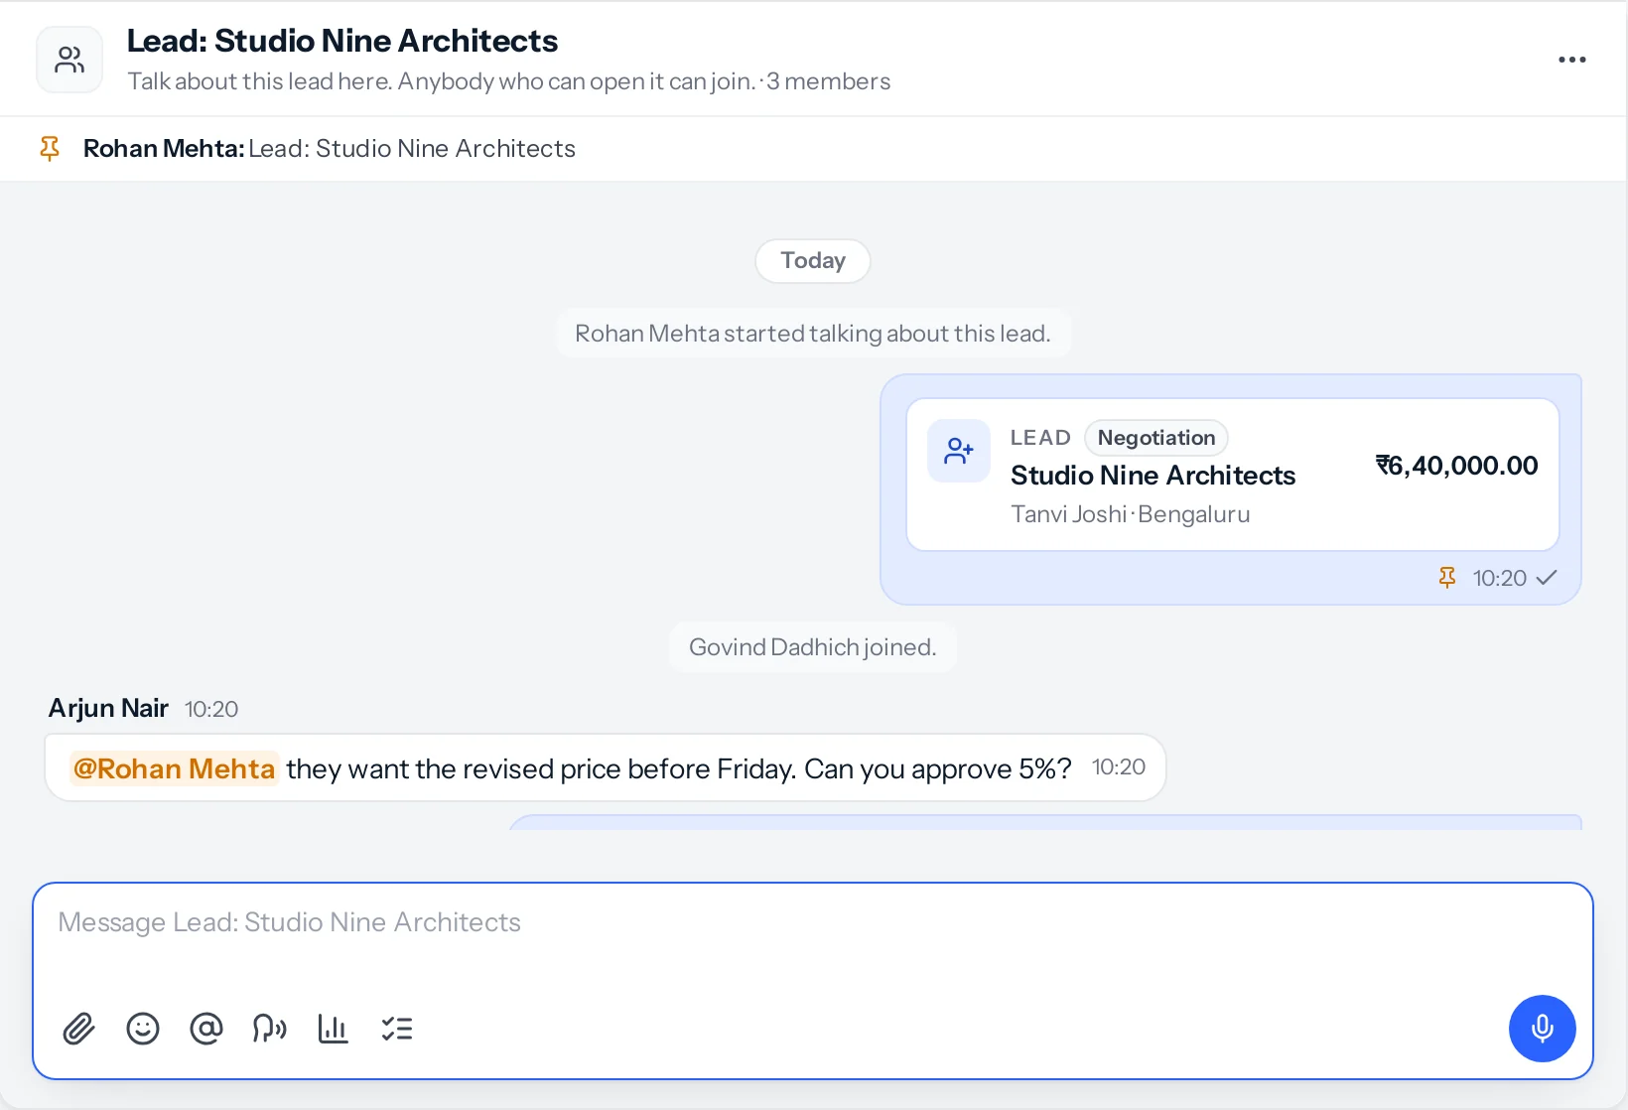Click the delivered checkmark next to 10:20

1547,578
